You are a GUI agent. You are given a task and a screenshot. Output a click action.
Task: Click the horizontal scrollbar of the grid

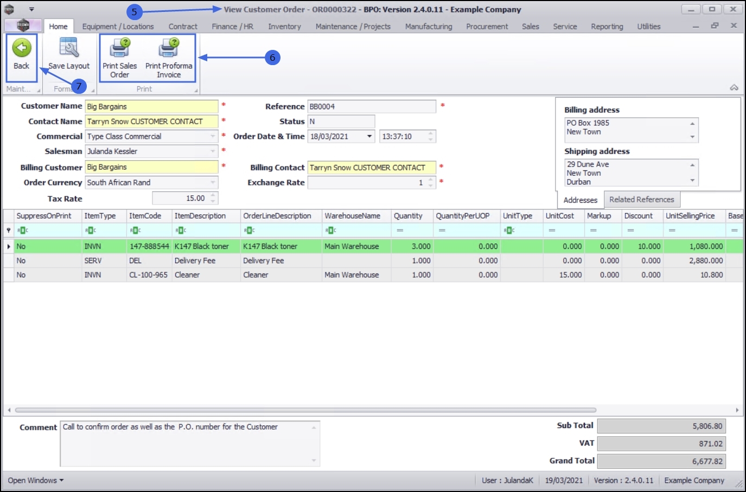pos(305,410)
